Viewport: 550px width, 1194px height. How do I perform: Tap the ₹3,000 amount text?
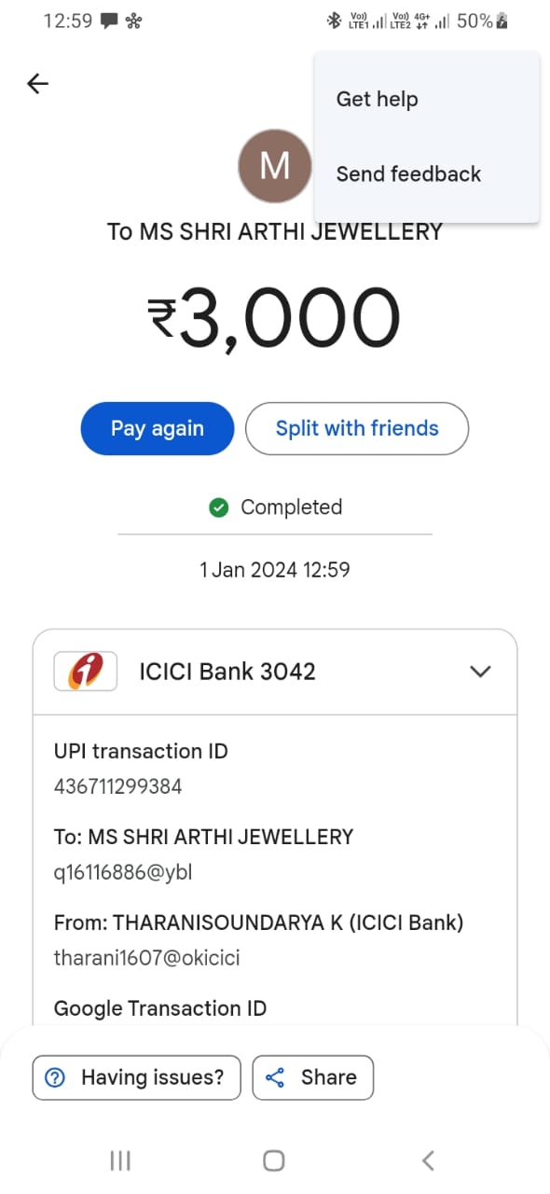[275, 318]
